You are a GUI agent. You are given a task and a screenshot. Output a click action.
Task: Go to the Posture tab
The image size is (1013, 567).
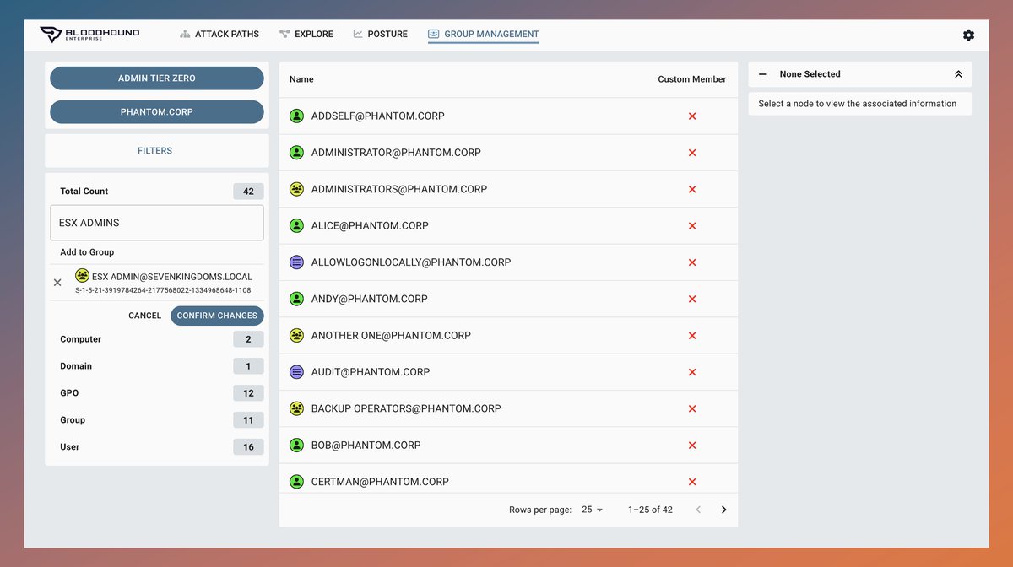point(380,34)
